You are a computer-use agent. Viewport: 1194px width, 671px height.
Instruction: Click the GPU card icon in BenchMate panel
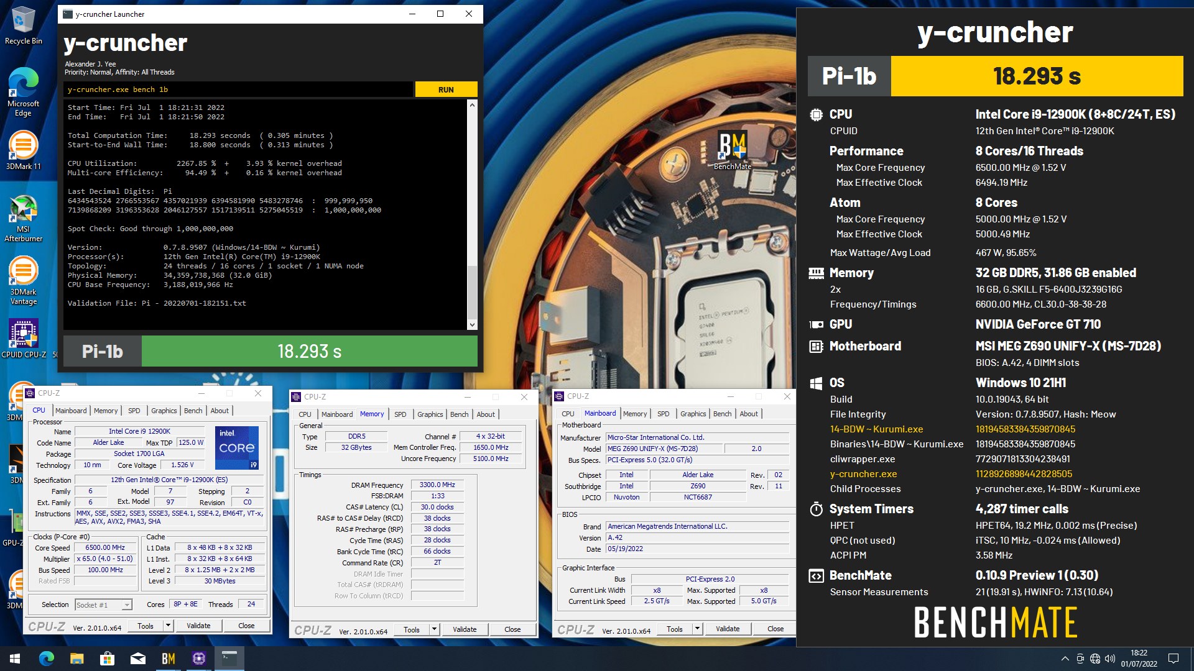pyautogui.click(x=816, y=324)
